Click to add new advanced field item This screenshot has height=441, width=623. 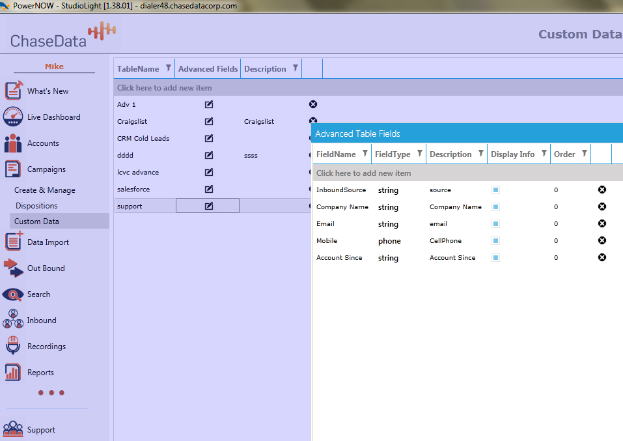(364, 173)
